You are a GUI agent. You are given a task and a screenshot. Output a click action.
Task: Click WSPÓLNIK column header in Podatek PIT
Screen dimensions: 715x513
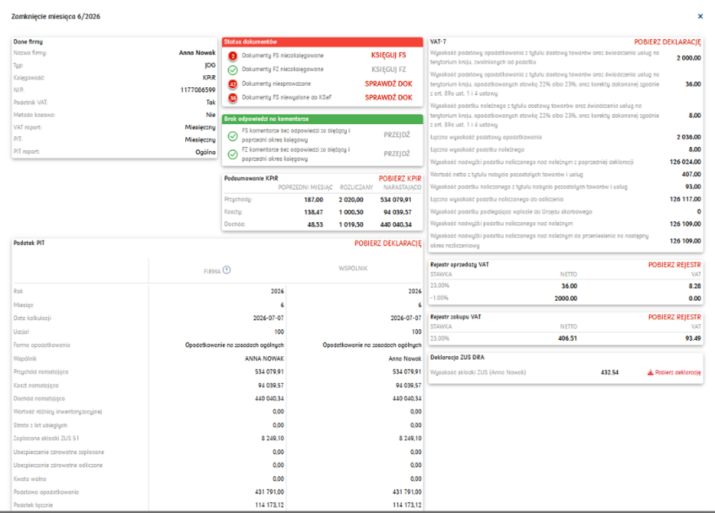[x=353, y=269]
